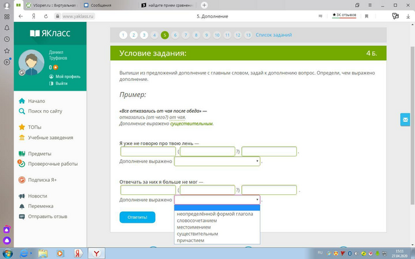Click Yandex Я home icon in toolbar

coord(34,16)
